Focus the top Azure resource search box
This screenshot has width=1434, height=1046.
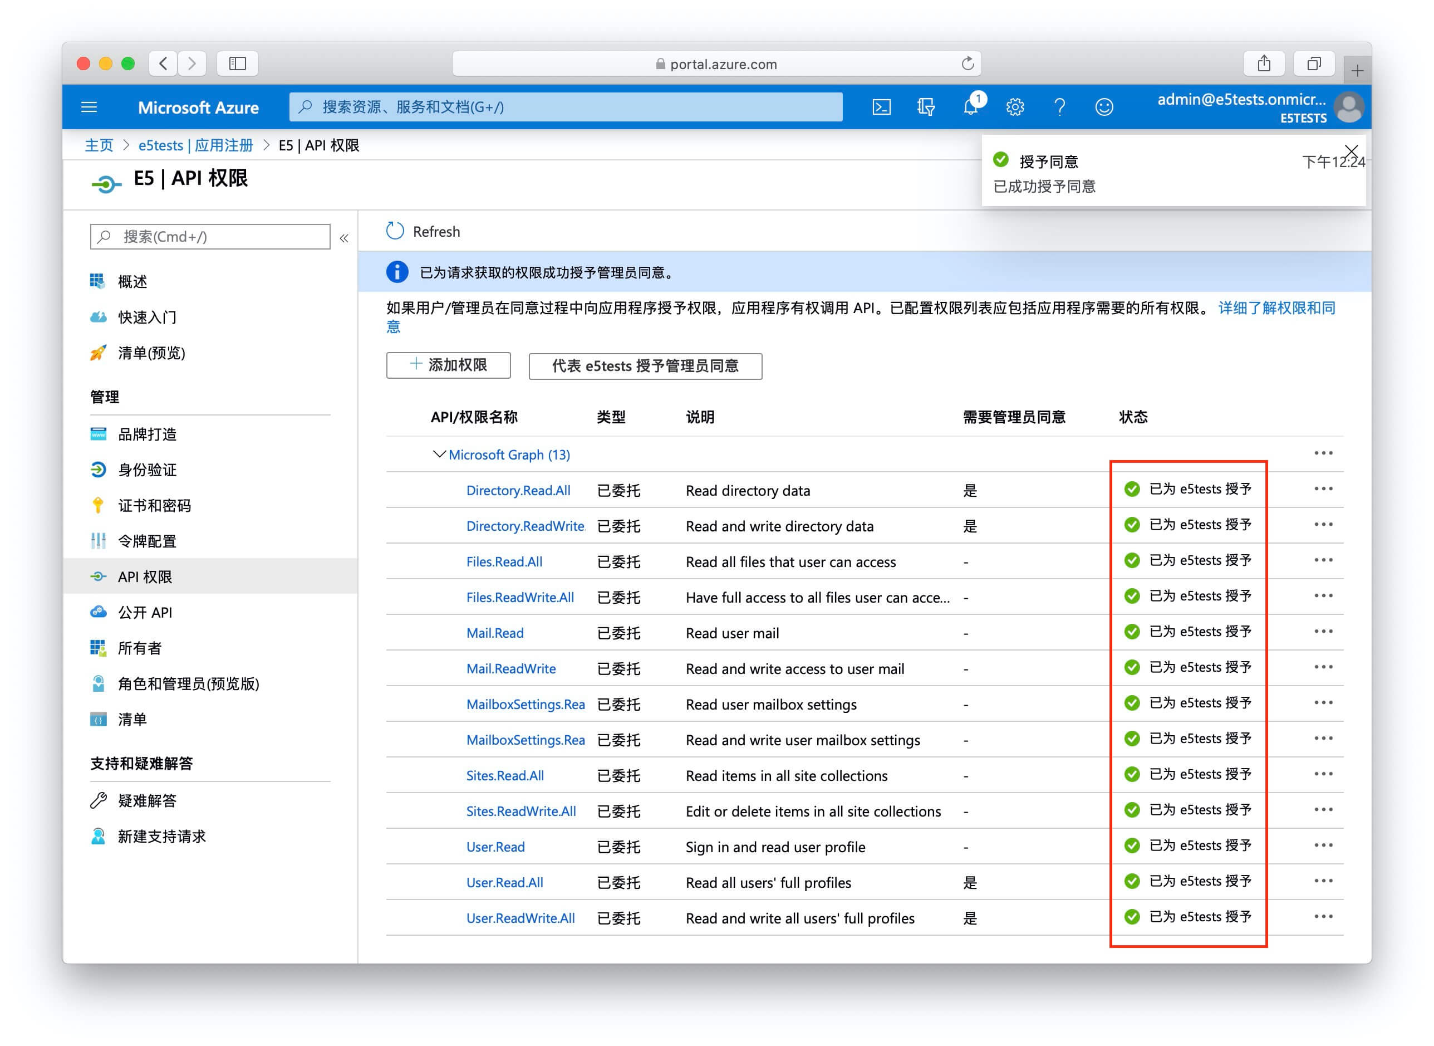pos(566,107)
